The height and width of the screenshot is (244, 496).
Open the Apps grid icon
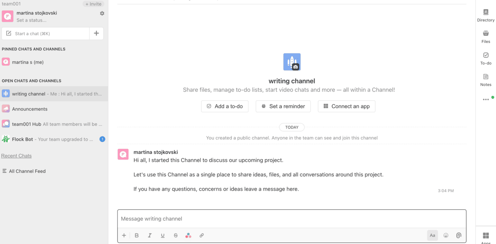(486, 235)
